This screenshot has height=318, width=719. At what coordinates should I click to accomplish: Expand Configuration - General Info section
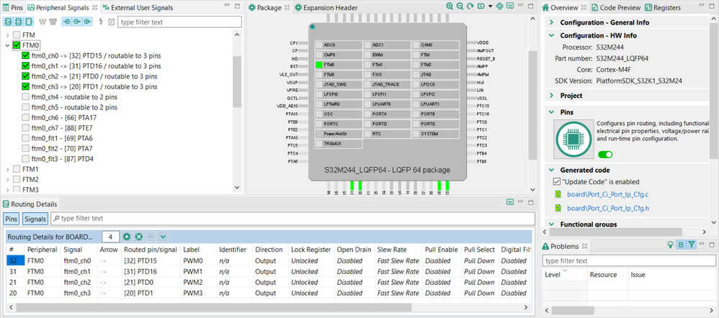(550, 22)
